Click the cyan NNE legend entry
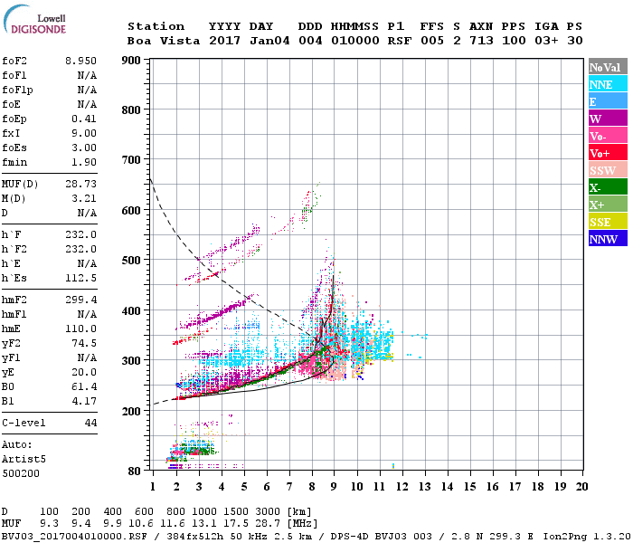 click(x=608, y=84)
